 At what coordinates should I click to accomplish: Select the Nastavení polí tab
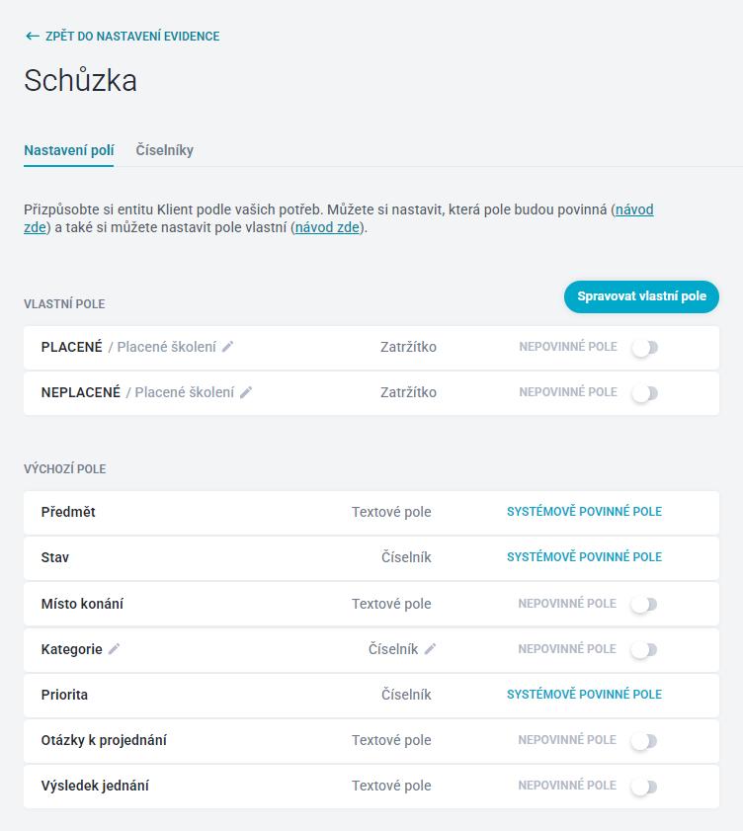pos(69,150)
